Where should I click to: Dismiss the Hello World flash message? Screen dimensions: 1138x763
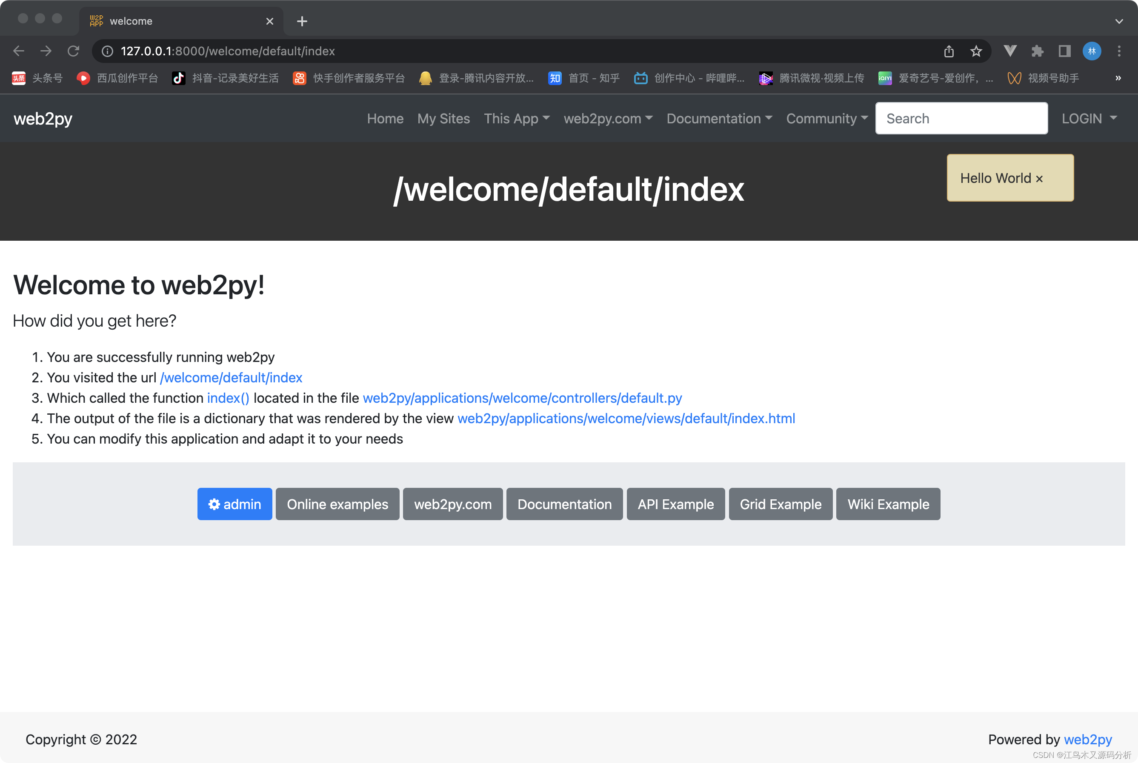(x=1039, y=179)
